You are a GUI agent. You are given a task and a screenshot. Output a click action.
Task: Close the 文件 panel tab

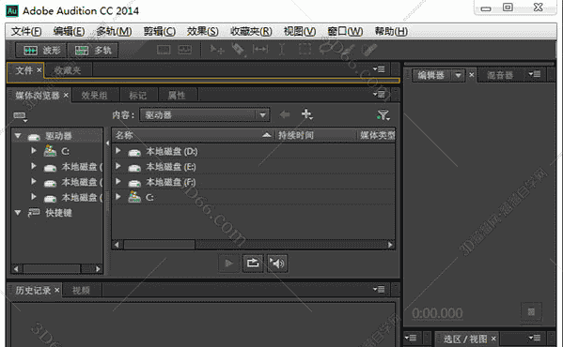[39, 70]
